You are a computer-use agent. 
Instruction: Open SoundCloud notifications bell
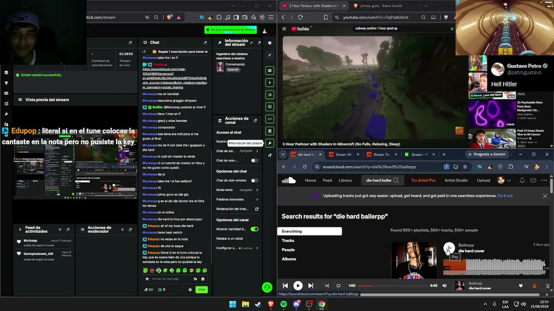[x=522, y=181]
